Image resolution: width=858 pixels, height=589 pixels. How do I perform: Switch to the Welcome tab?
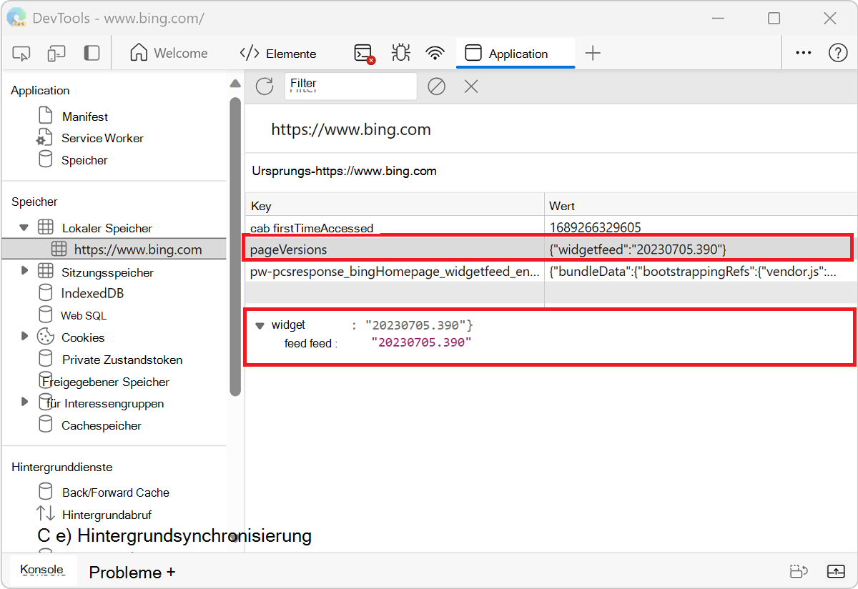(x=169, y=54)
